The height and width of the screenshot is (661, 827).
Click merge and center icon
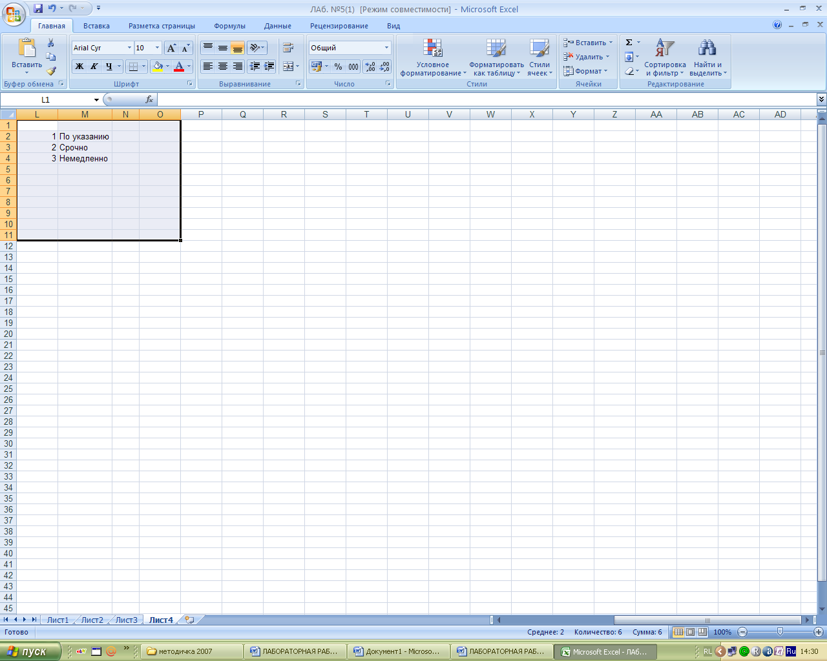(x=288, y=66)
